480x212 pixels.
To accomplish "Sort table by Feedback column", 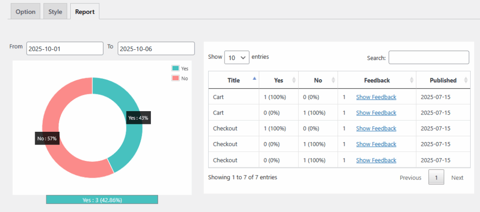I will point(376,80).
